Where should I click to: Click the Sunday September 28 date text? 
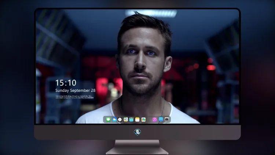coord(76,90)
